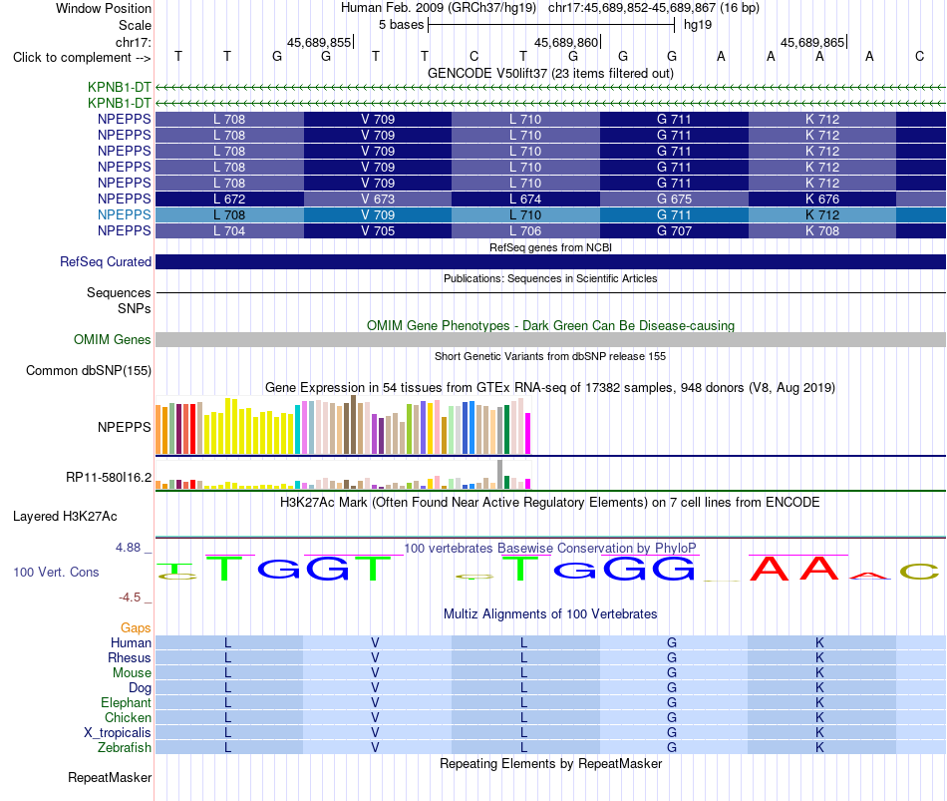Click the K 708 codon box

pyautogui.click(x=822, y=231)
